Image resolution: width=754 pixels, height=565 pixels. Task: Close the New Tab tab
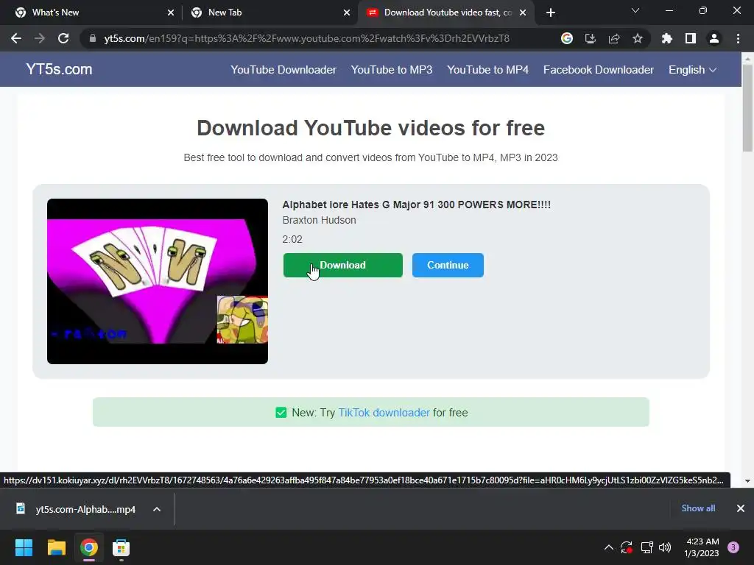point(347,13)
